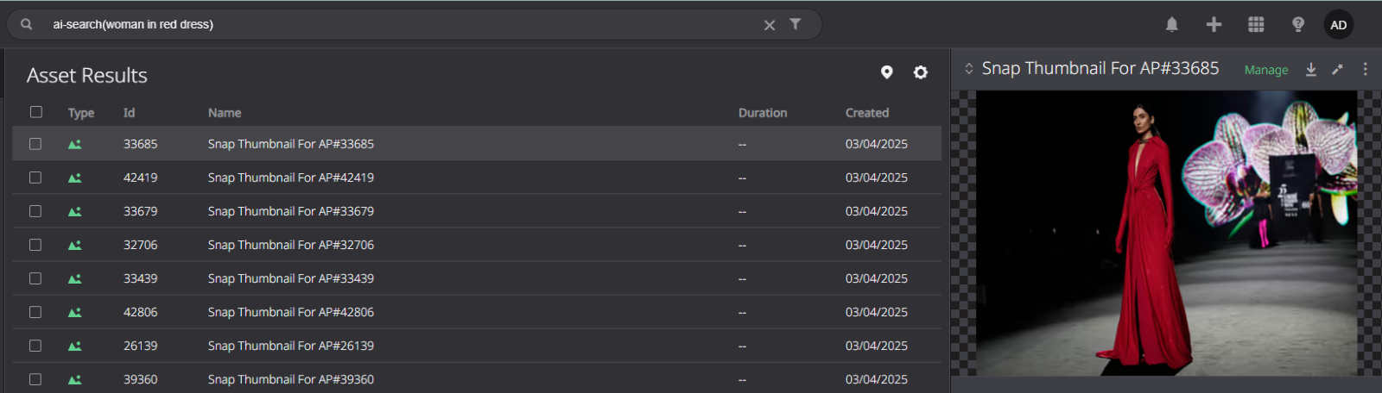The height and width of the screenshot is (393, 1382).
Task: Open the AD user account menu
Action: tap(1338, 24)
